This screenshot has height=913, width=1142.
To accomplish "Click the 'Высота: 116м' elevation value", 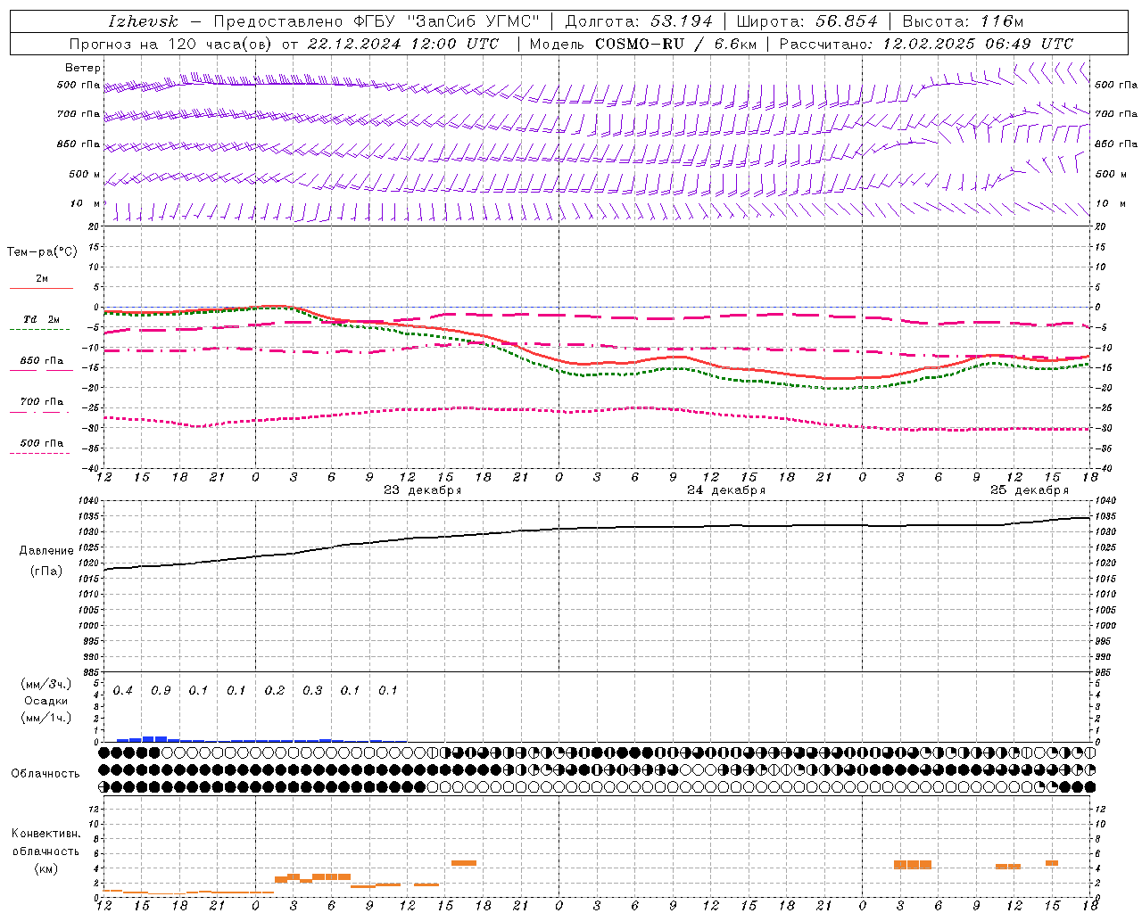I will tap(963, 21).
